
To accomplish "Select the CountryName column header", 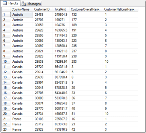I will tap(22, 9).
